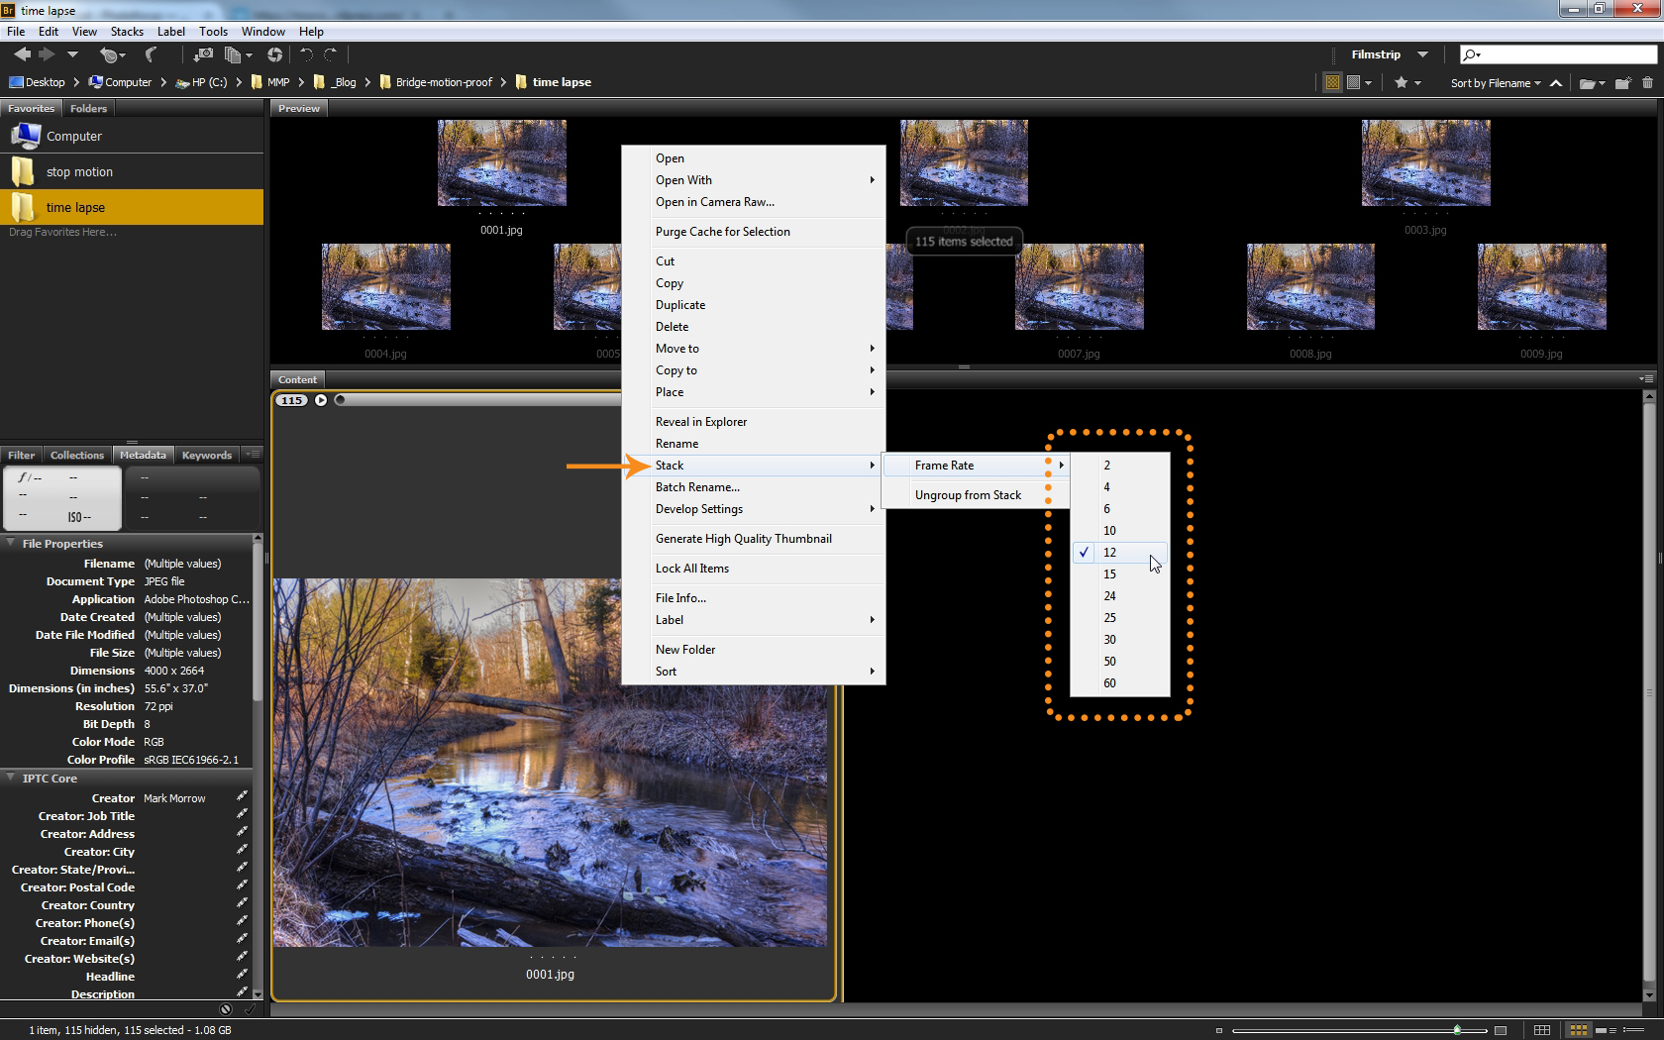1664x1040 pixels.
Task: Toggle ascending sort order arrow
Action: 1556,83
